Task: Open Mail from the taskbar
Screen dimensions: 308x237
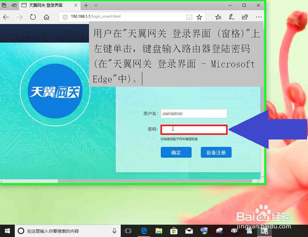Action: 189,231
